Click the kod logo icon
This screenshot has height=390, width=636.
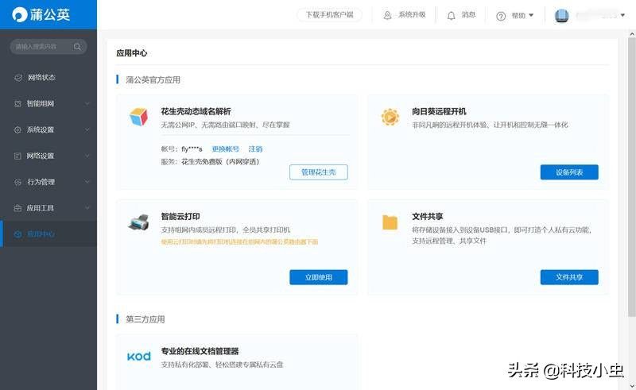[x=138, y=357]
